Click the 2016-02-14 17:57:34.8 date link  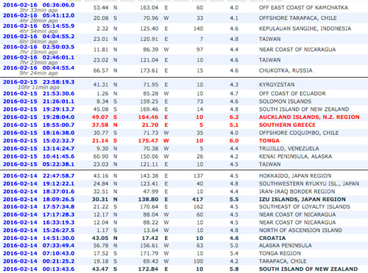click(39, 207)
